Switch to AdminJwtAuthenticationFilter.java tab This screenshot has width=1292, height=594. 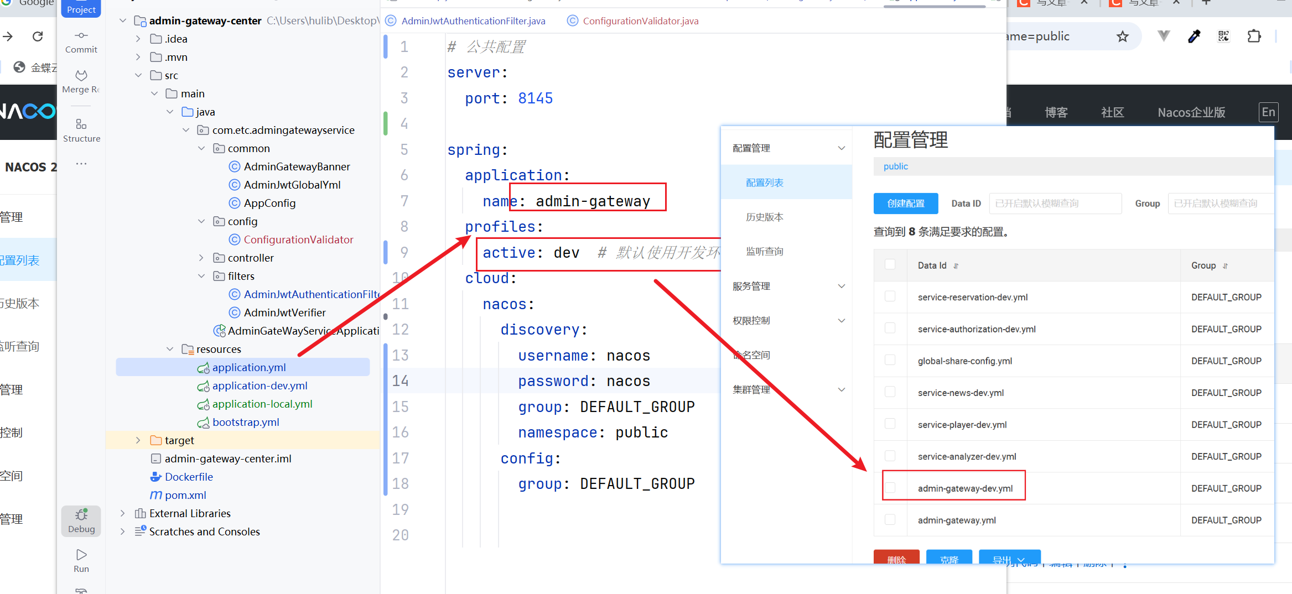[465, 21]
